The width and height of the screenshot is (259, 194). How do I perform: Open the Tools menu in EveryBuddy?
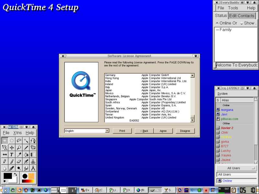point(233,8)
